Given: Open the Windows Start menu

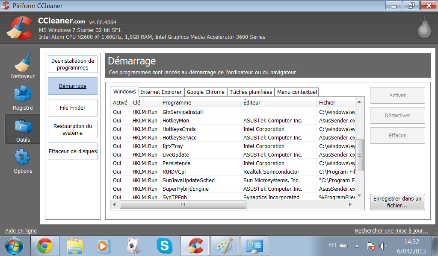Looking at the screenshot, I should (x=14, y=246).
